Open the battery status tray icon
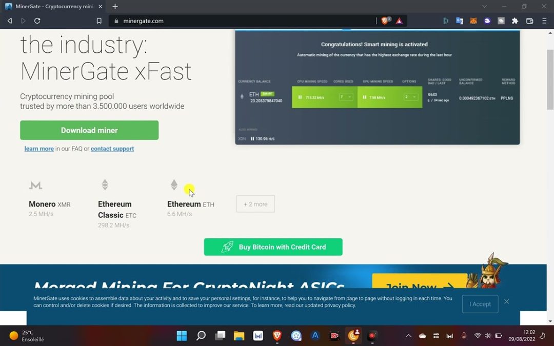The image size is (554, 346). [x=498, y=336]
